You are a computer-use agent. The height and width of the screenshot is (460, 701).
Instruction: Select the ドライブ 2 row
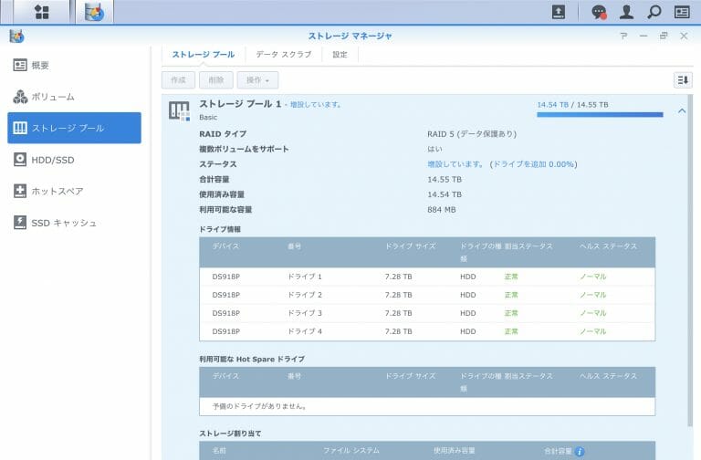pos(427,295)
